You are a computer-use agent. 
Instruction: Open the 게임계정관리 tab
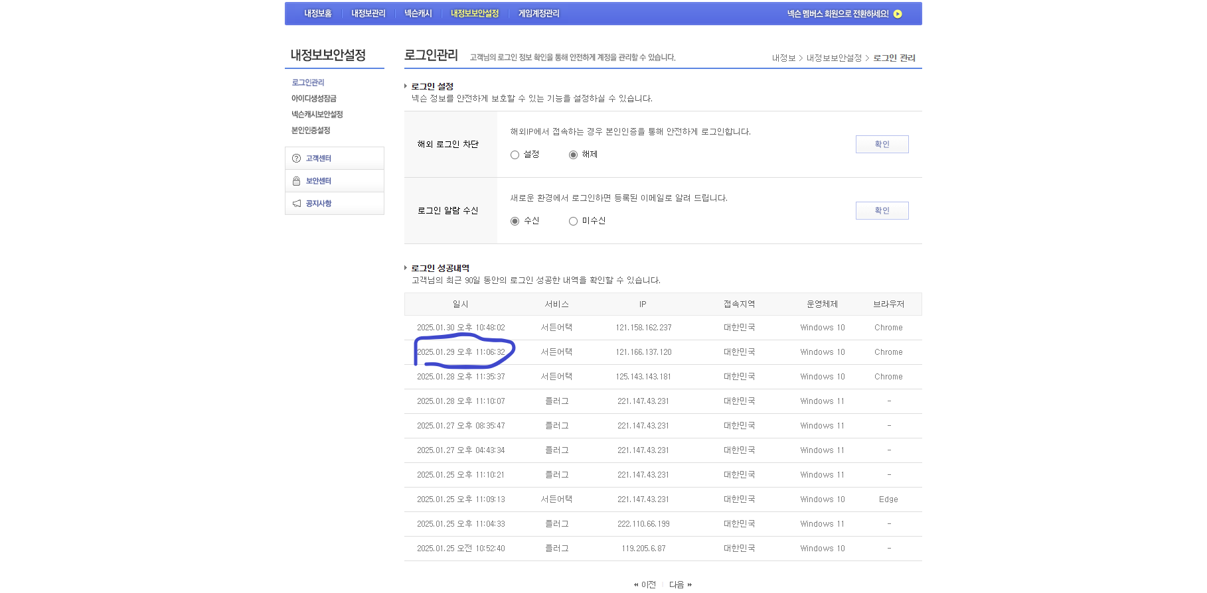click(538, 13)
